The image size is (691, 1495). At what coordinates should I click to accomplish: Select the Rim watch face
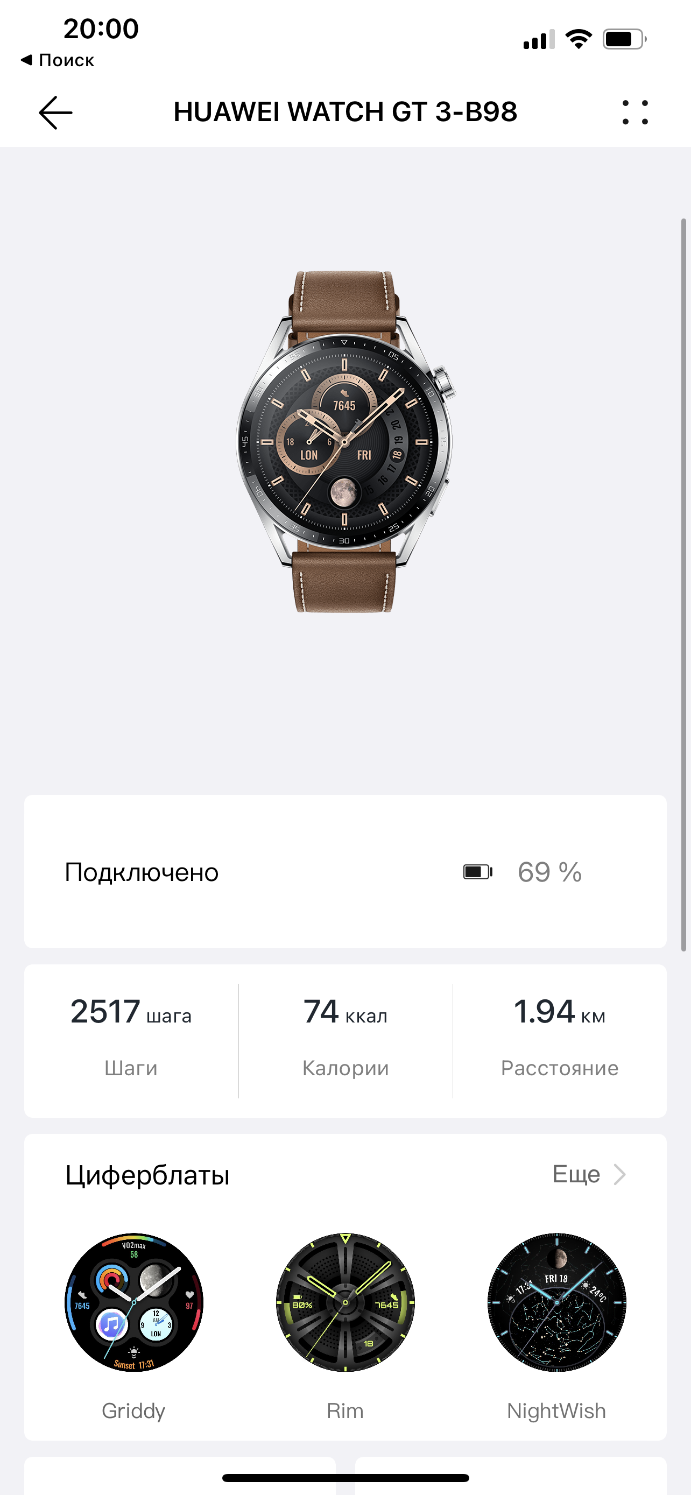pos(345,1302)
